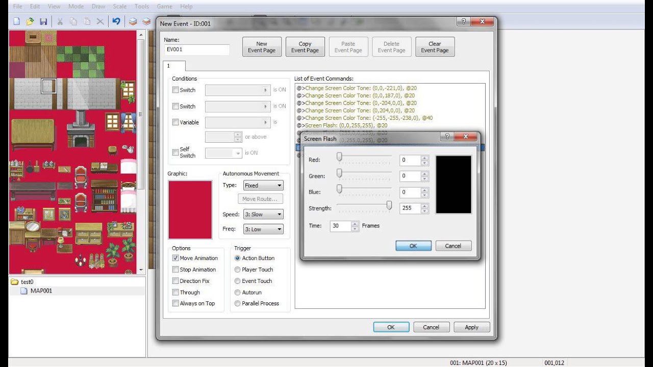Check the Always on Top option
This screenshot has height=367, width=653.
(x=175, y=304)
